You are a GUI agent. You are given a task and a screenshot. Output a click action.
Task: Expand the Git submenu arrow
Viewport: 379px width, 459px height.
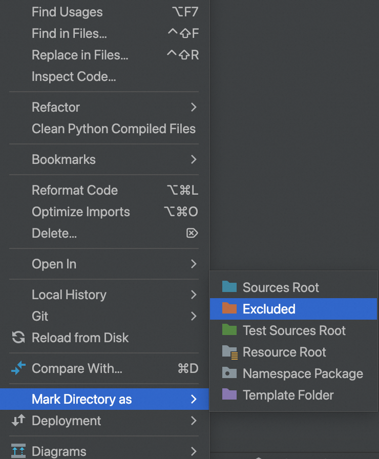click(194, 316)
